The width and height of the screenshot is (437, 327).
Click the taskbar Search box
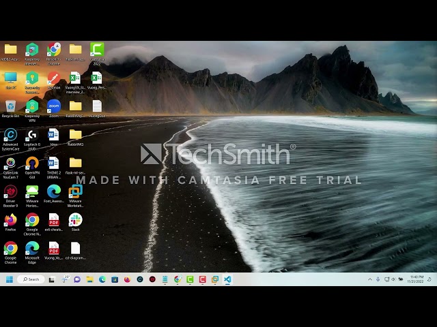31,279
